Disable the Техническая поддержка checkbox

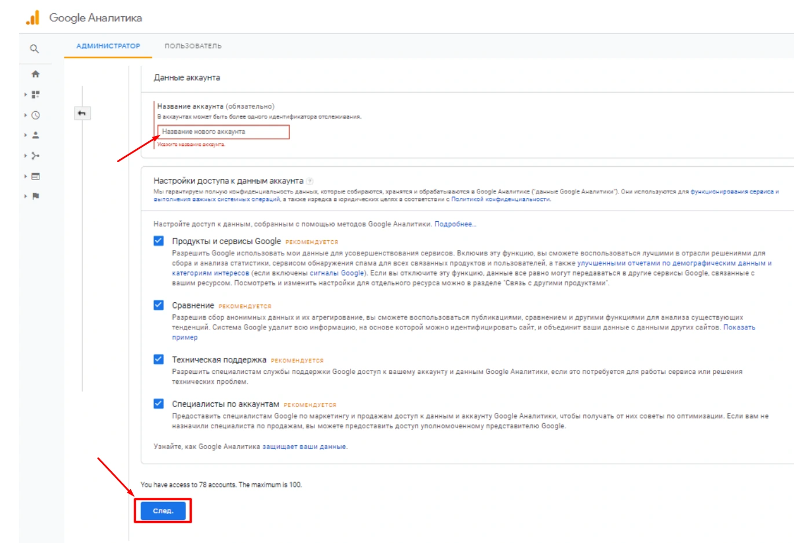point(159,359)
